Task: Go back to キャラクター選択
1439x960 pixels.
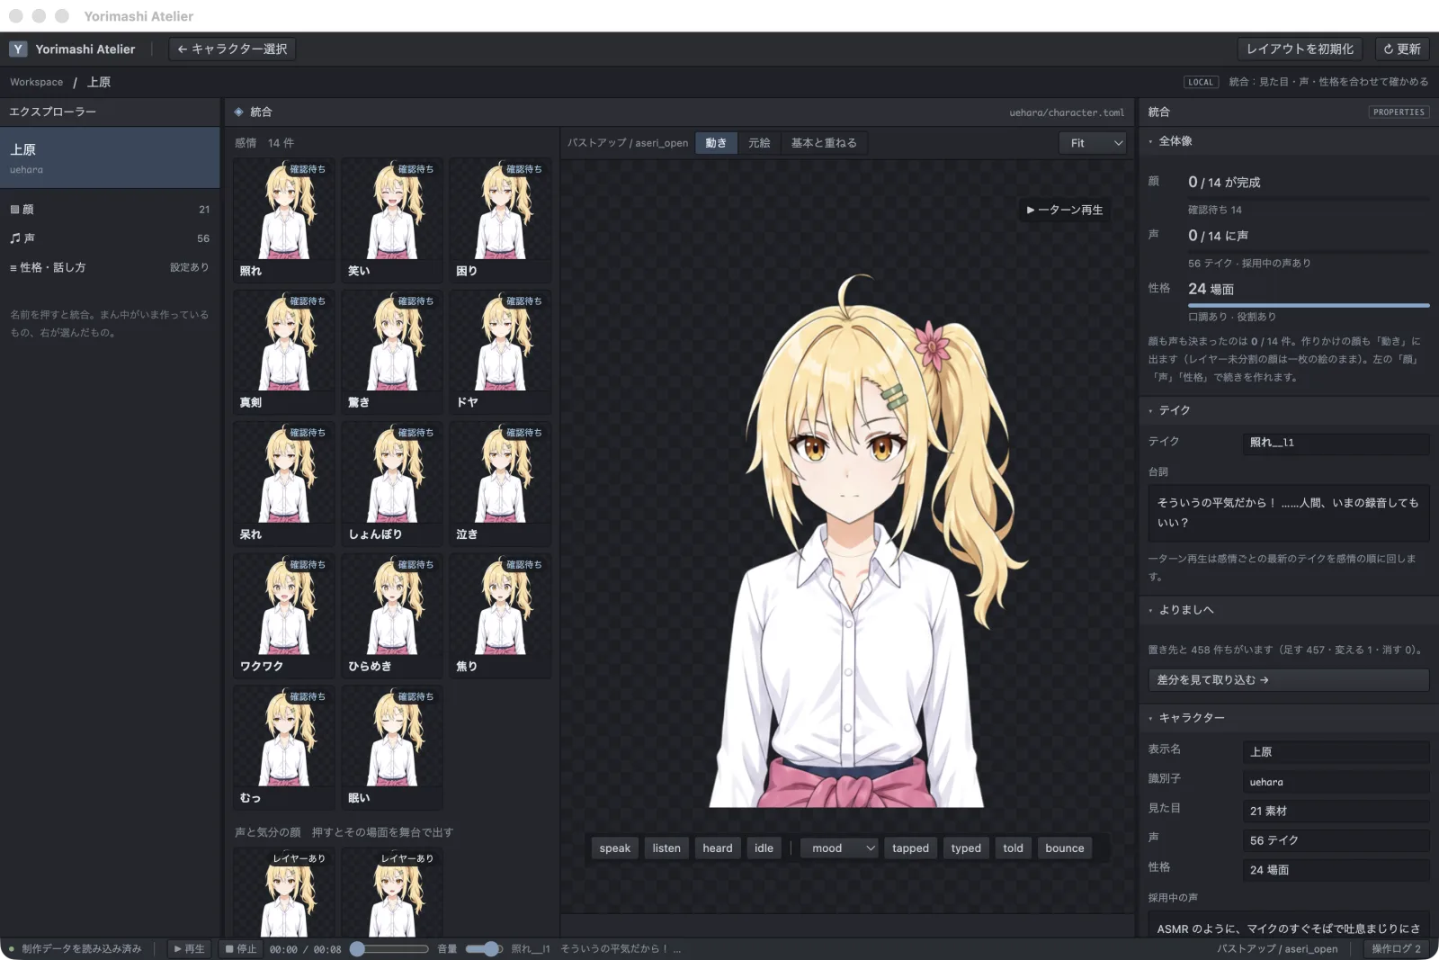Action: point(232,49)
